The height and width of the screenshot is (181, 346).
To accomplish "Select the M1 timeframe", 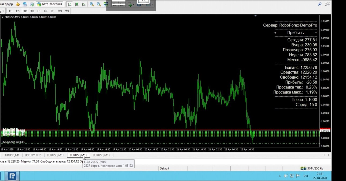I will [11, 11].
